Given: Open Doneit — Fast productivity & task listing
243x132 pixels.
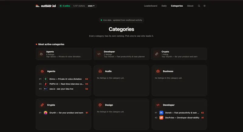Looking at the screenshot, I should click(x=182, y=113).
